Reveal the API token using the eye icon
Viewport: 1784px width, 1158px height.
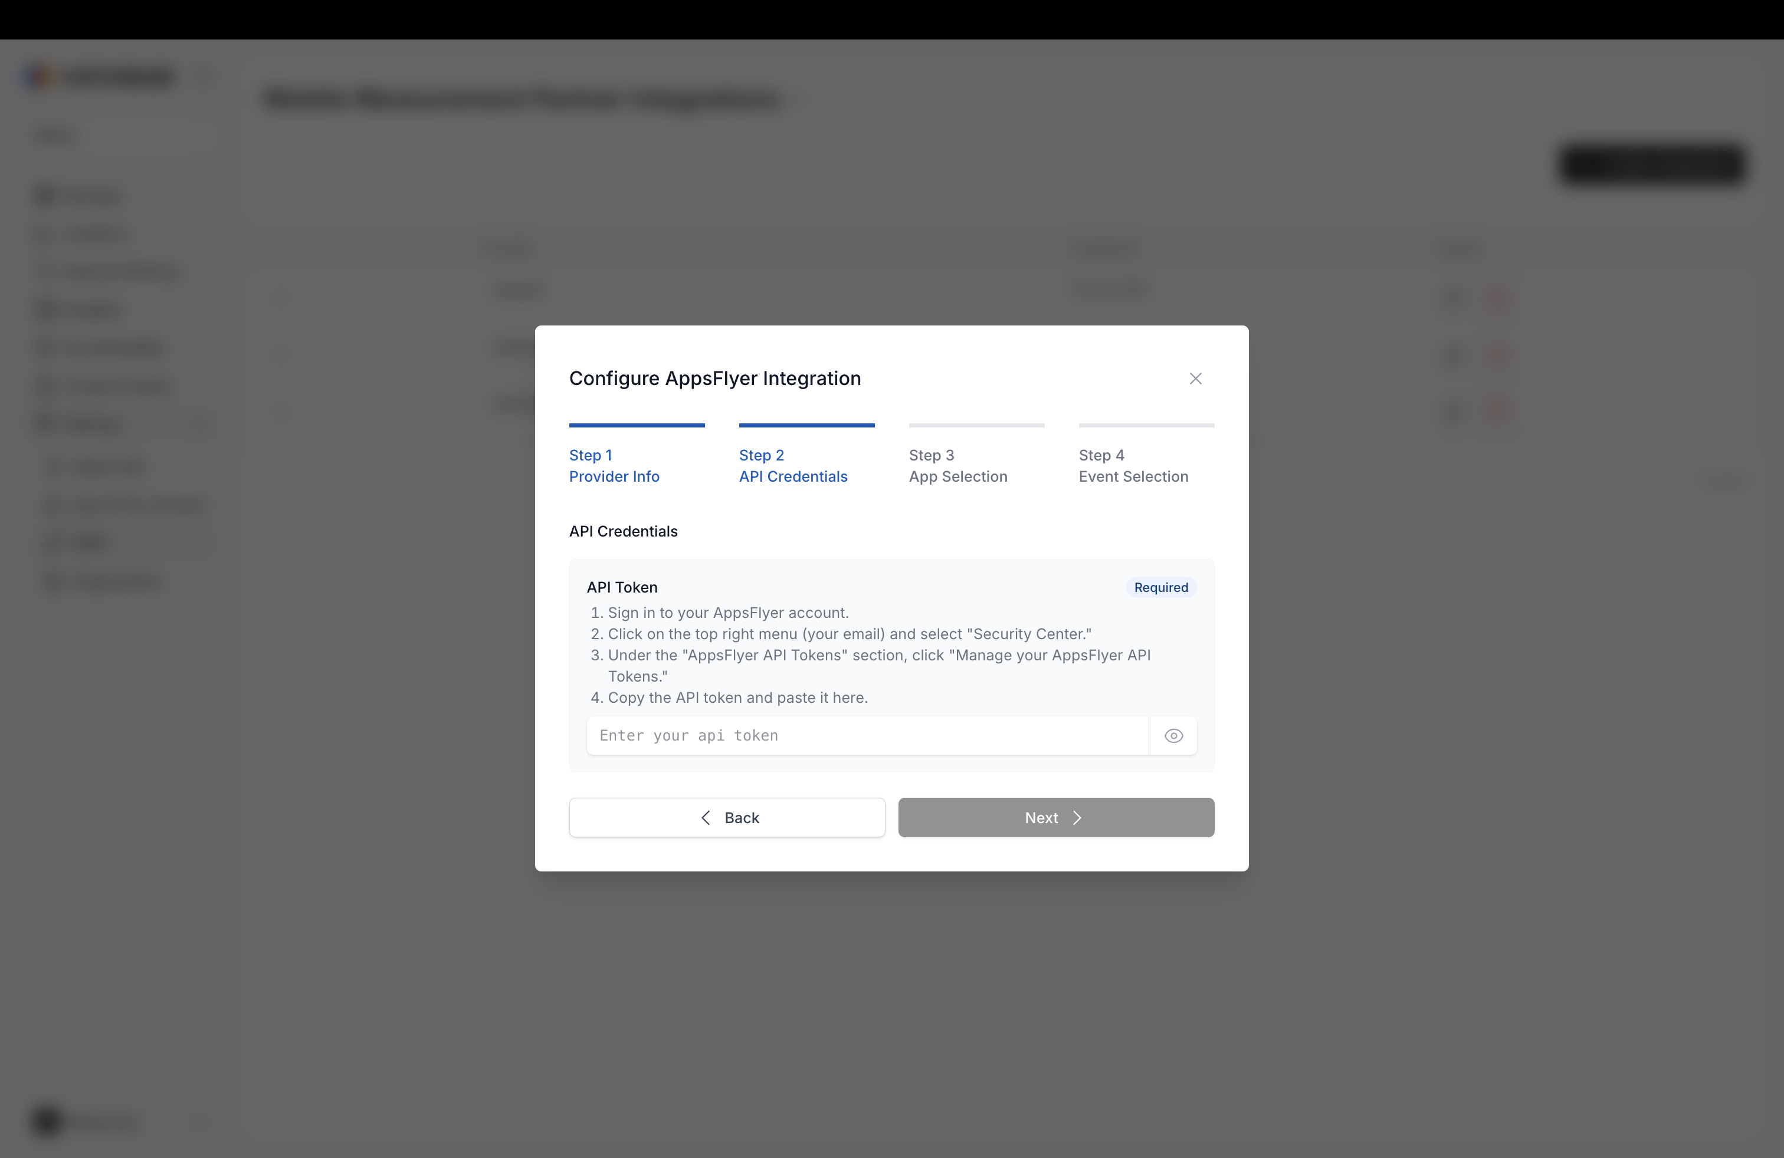click(x=1173, y=736)
